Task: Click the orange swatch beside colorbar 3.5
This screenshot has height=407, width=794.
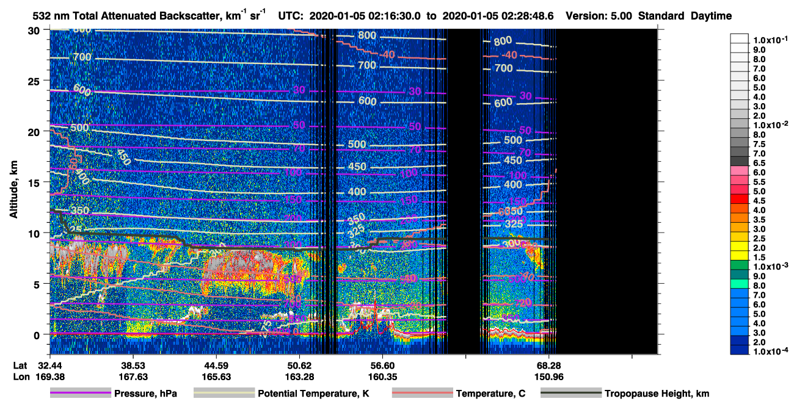Action: point(740,217)
